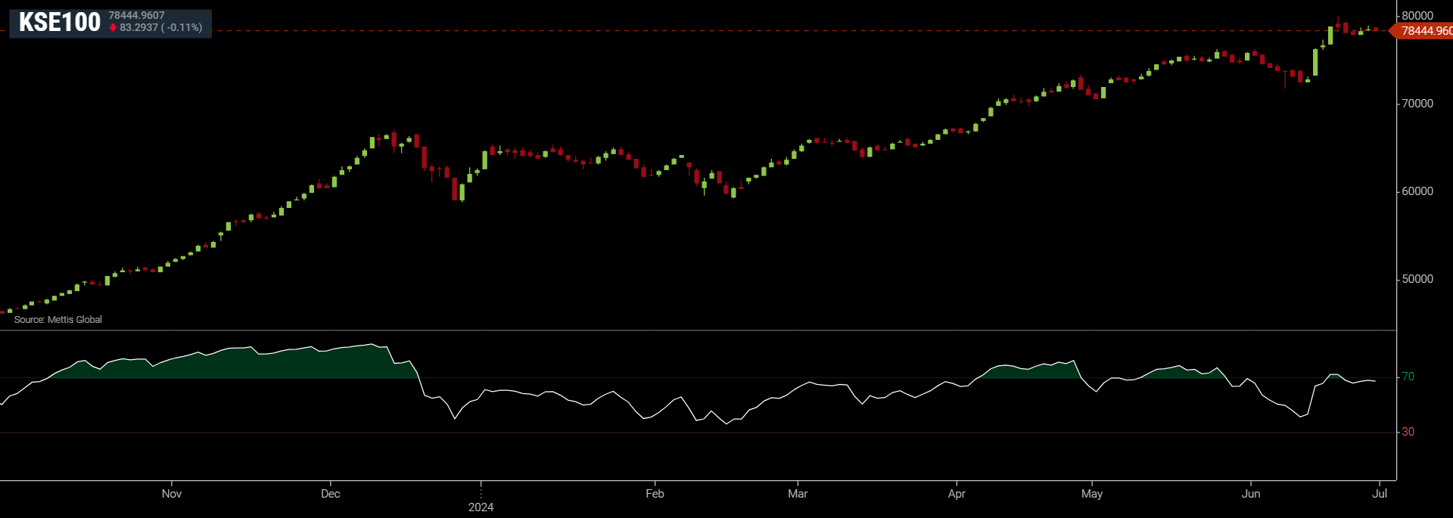The width and height of the screenshot is (1453, 518).
Task: Click the Nov label on time axis
Action: click(x=172, y=494)
